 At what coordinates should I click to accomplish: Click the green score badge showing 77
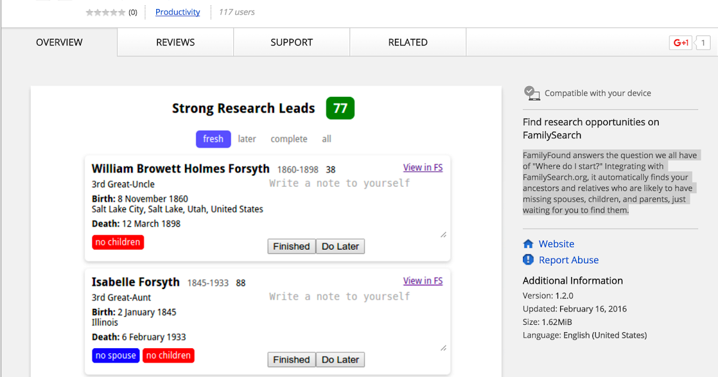(340, 108)
